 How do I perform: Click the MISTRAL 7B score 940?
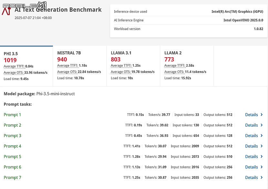coord(62,59)
